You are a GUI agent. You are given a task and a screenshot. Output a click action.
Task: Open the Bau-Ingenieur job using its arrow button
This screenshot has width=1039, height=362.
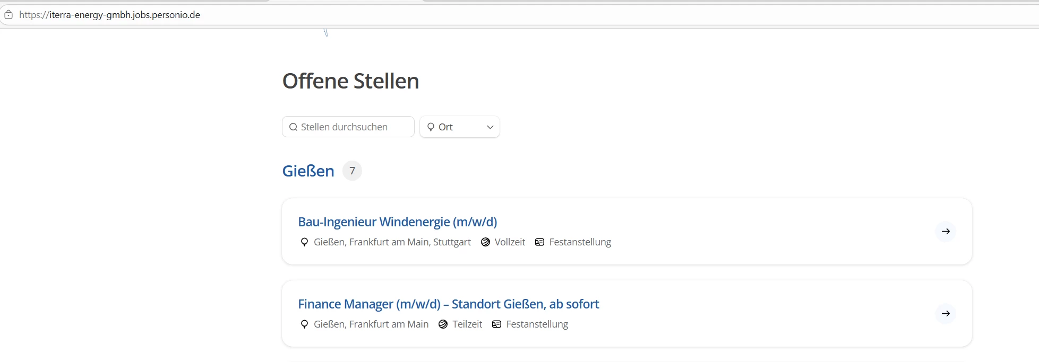click(945, 232)
